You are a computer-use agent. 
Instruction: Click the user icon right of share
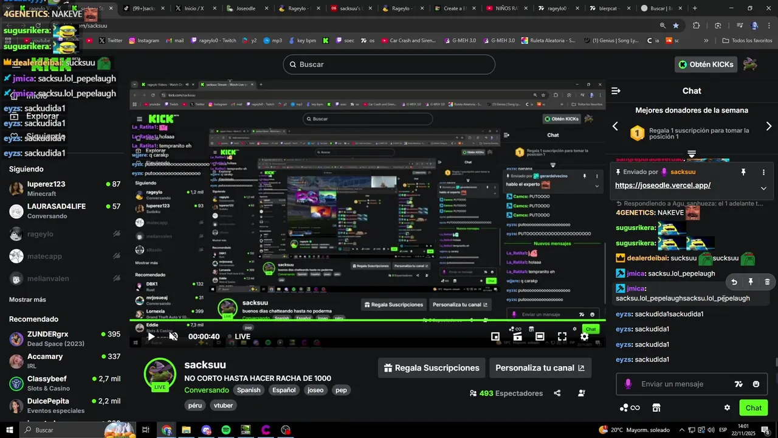pos(582,393)
